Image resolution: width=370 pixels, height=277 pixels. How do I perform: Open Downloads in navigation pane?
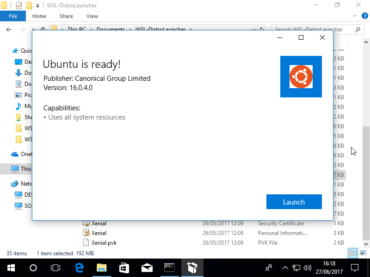[x=24, y=73]
